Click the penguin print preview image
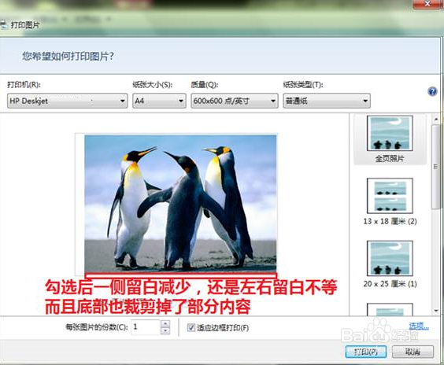This screenshot has width=444, height=365. pos(180,203)
